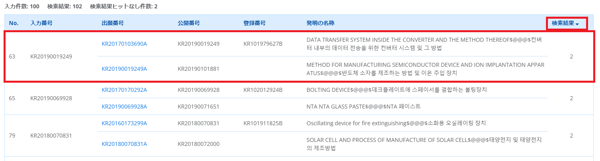Open application link KR20170170292A
This screenshot has width=600, height=161.
pyautogui.click(x=124, y=90)
